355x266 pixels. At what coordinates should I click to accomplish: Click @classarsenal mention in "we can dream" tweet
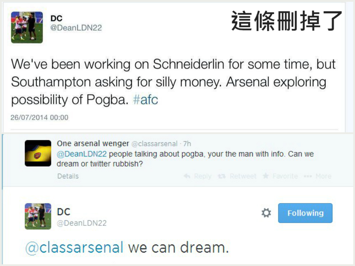pyautogui.click(x=74, y=248)
